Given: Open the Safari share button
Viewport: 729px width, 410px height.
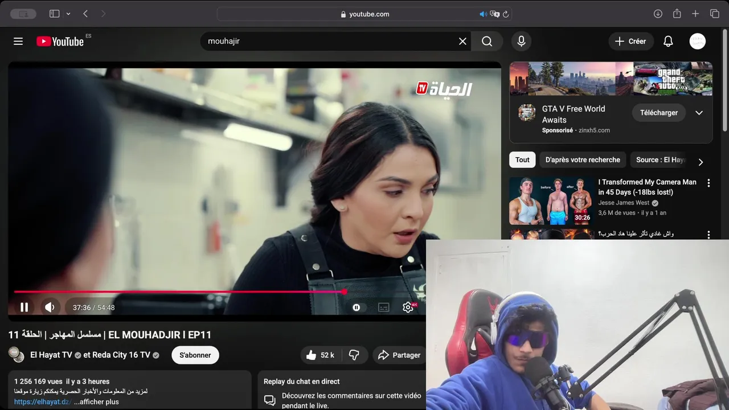Looking at the screenshot, I should click(677, 14).
